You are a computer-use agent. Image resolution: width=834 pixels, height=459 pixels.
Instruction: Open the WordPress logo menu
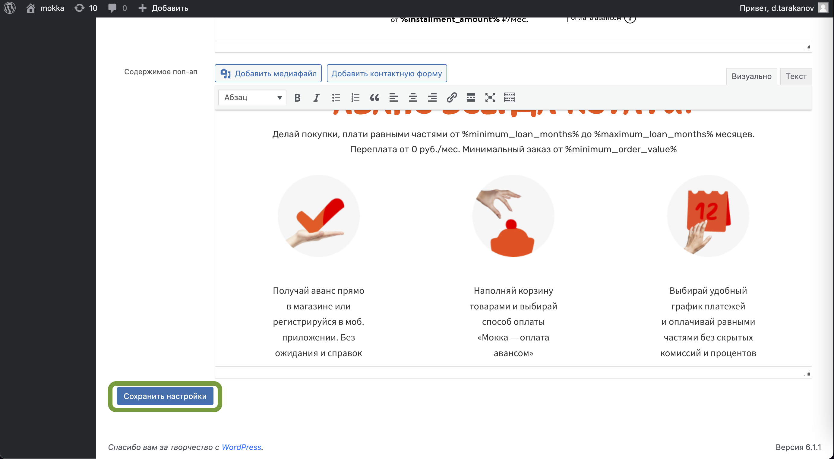10,8
